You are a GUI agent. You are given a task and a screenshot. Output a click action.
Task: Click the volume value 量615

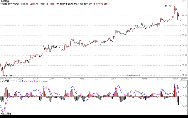click(63, 4)
